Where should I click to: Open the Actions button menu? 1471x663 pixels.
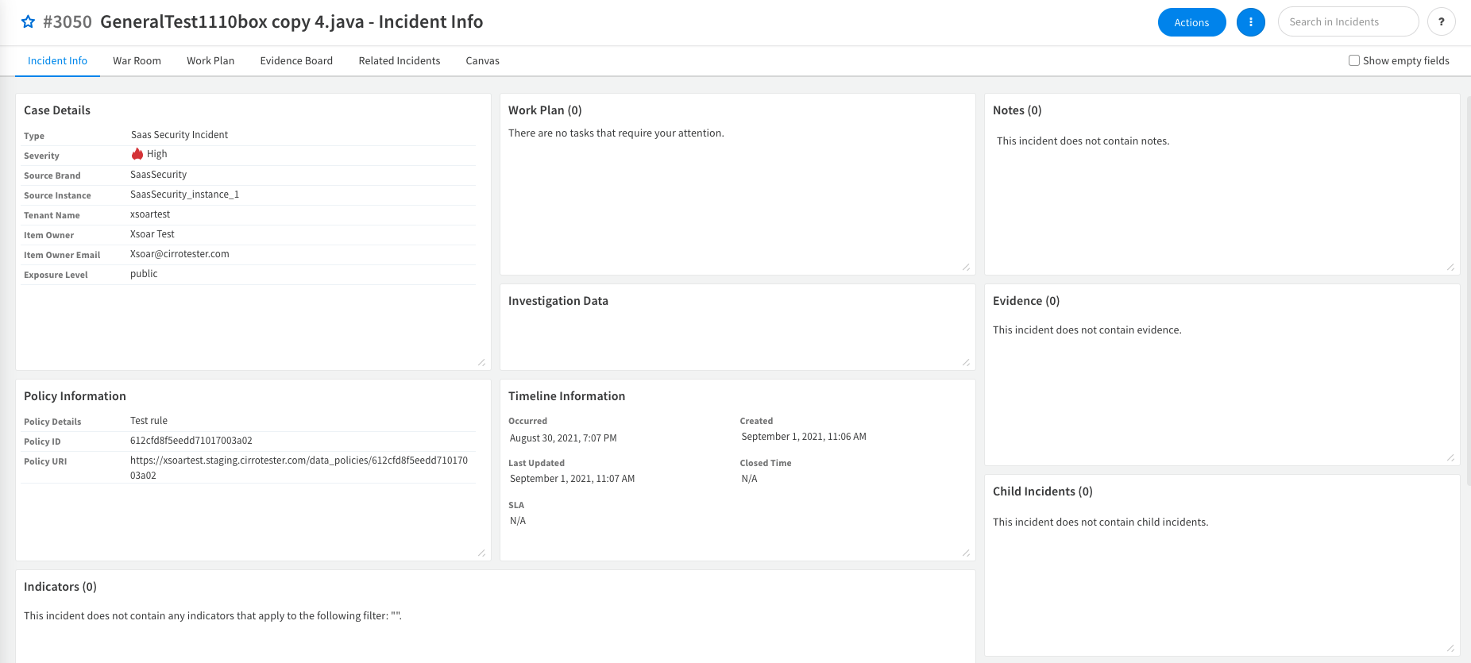(x=1191, y=22)
